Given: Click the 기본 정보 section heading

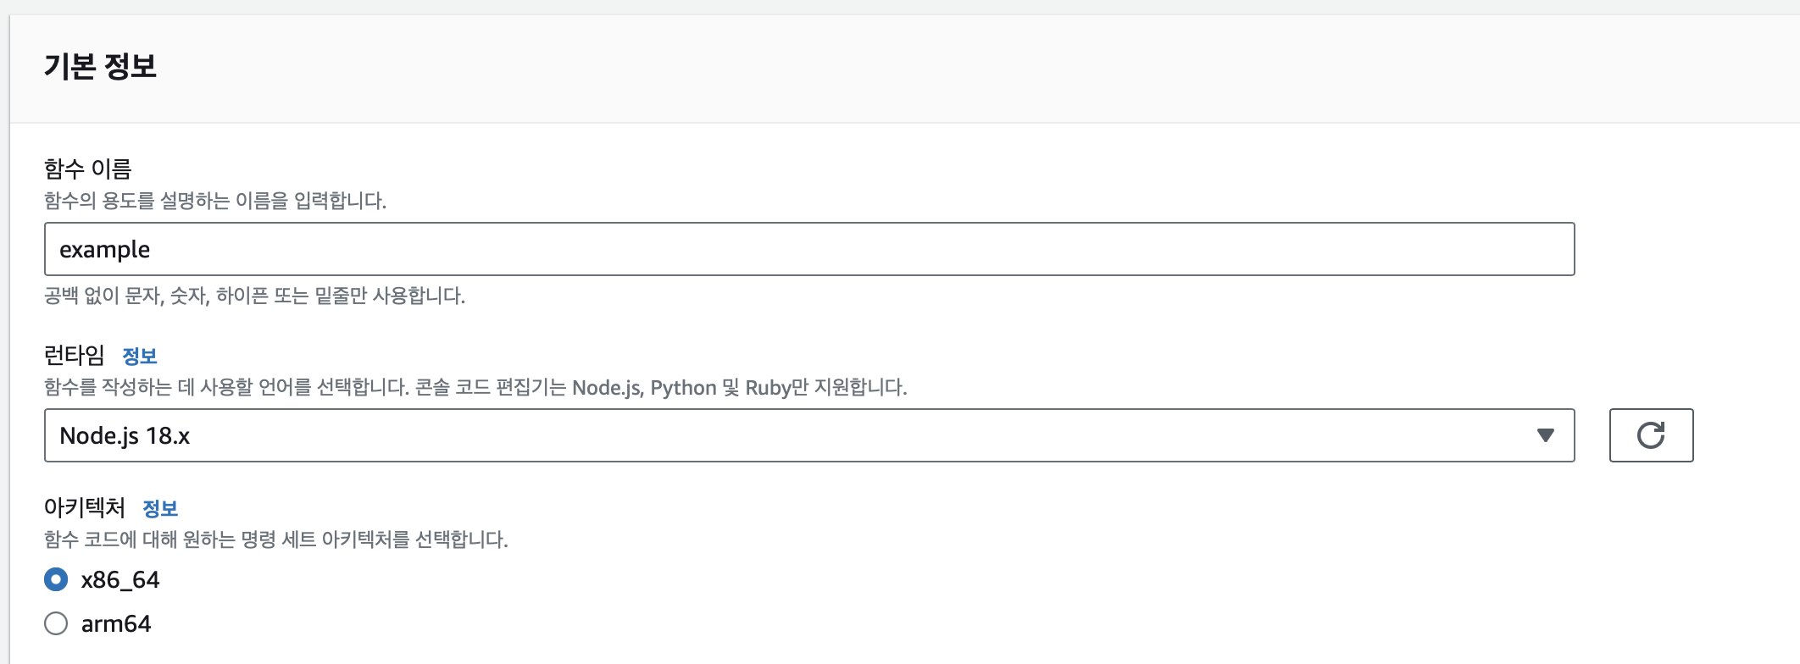Looking at the screenshot, I should [x=100, y=66].
